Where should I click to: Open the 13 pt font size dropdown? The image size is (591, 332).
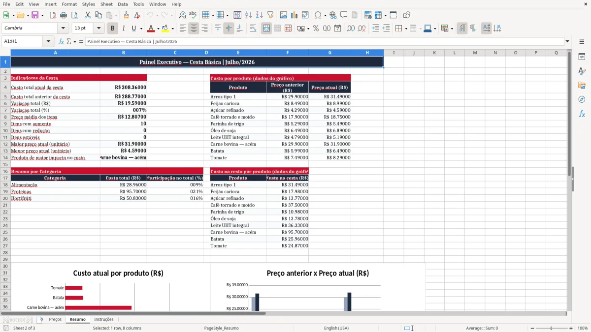(99, 29)
